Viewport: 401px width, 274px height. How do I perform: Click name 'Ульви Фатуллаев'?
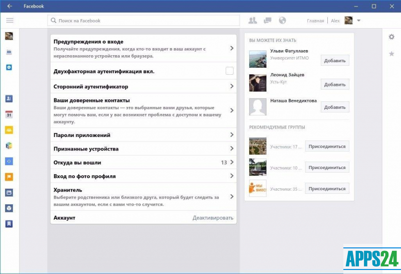coord(289,51)
